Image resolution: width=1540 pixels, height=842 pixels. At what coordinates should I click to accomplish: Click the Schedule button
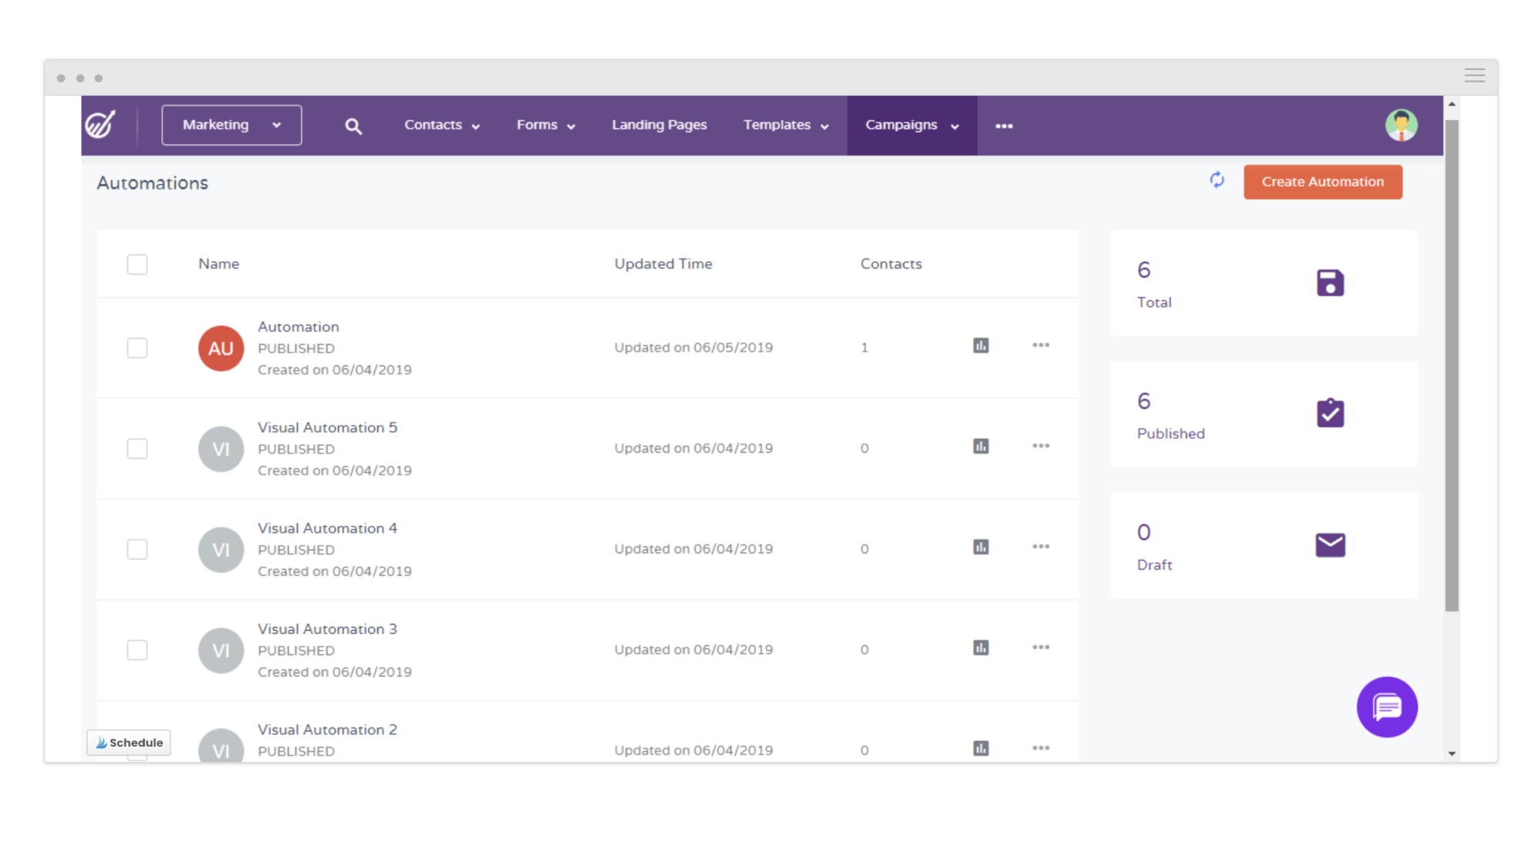[129, 743]
